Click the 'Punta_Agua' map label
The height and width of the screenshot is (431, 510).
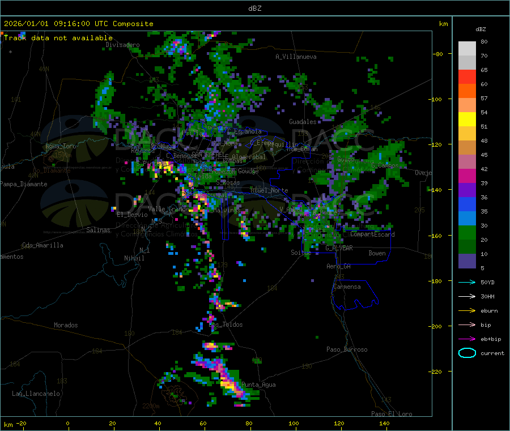(x=258, y=385)
